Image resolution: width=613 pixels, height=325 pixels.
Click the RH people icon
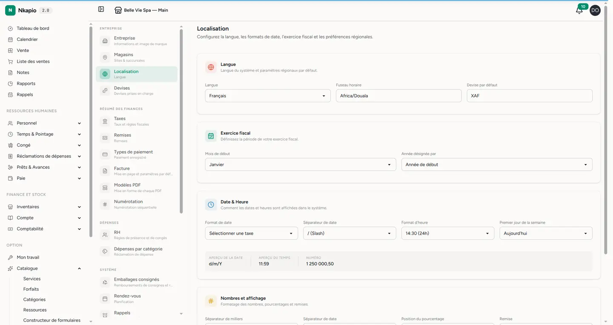click(105, 235)
